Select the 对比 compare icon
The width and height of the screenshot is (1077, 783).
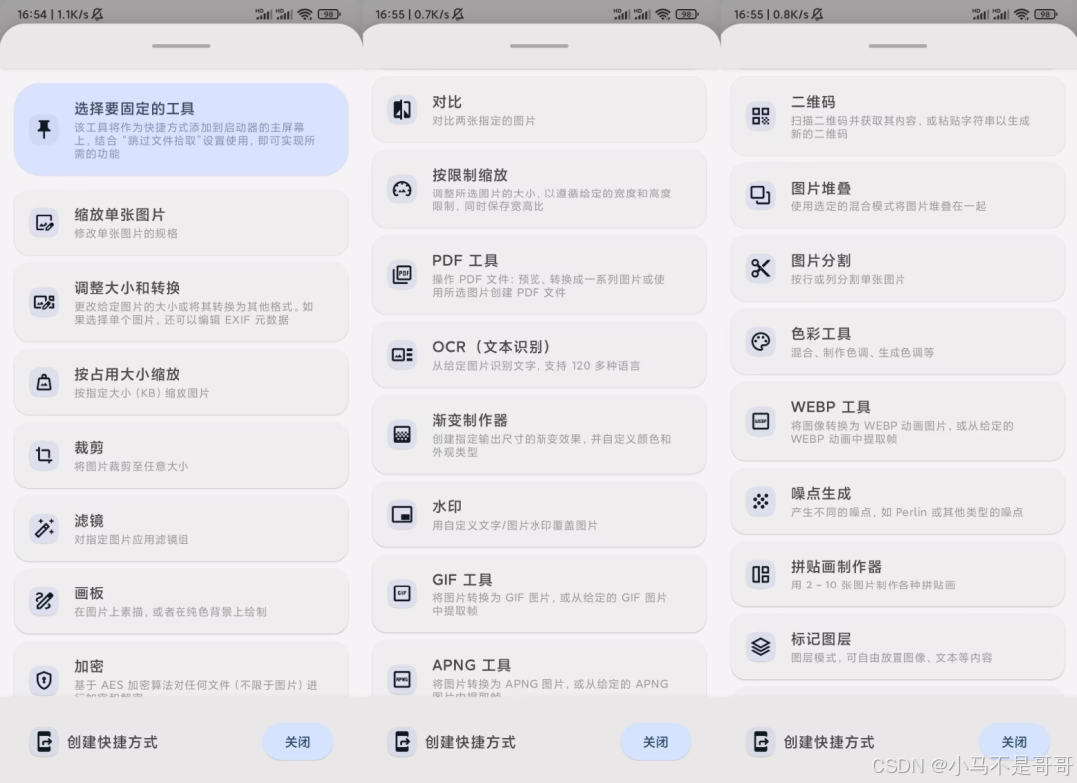point(402,109)
